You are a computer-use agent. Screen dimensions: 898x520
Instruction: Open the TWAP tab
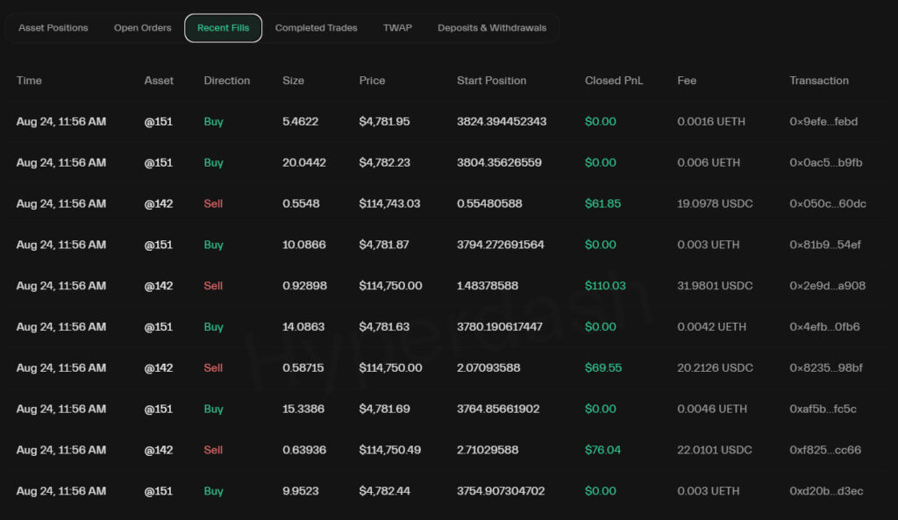coord(397,27)
